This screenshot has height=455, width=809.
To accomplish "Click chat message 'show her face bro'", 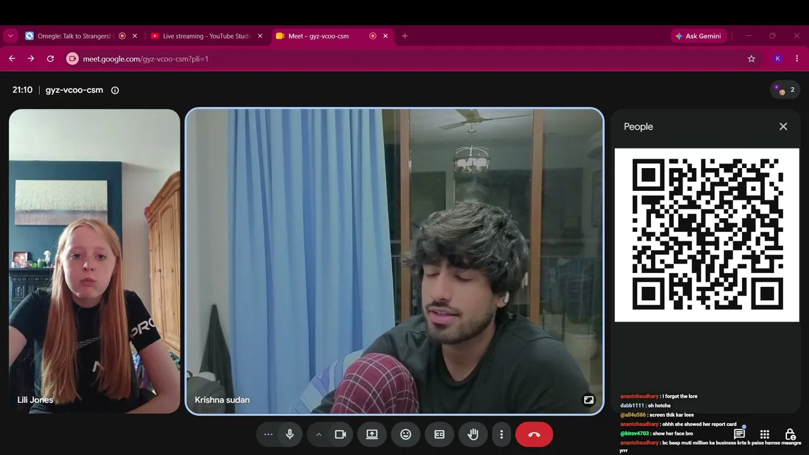I will coord(673,434).
